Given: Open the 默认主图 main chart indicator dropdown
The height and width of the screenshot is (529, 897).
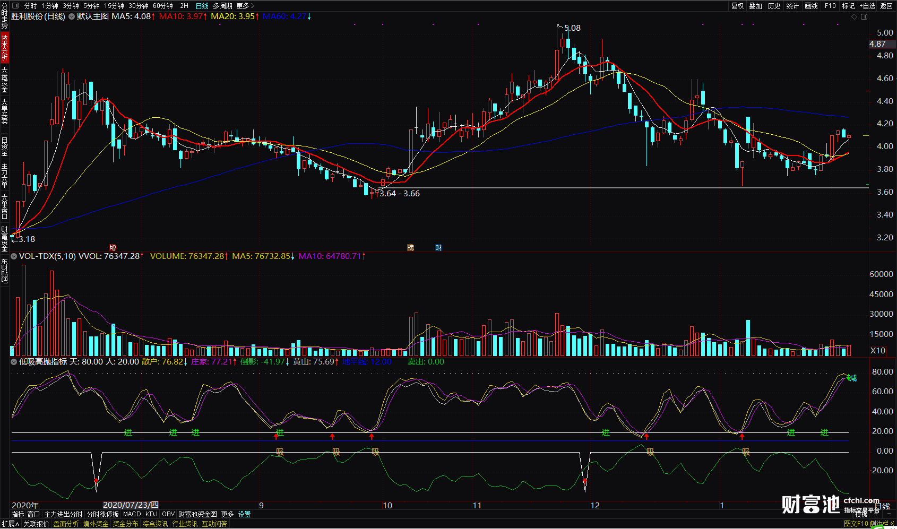Looking at the screenshot, I should tap(72, 16).
